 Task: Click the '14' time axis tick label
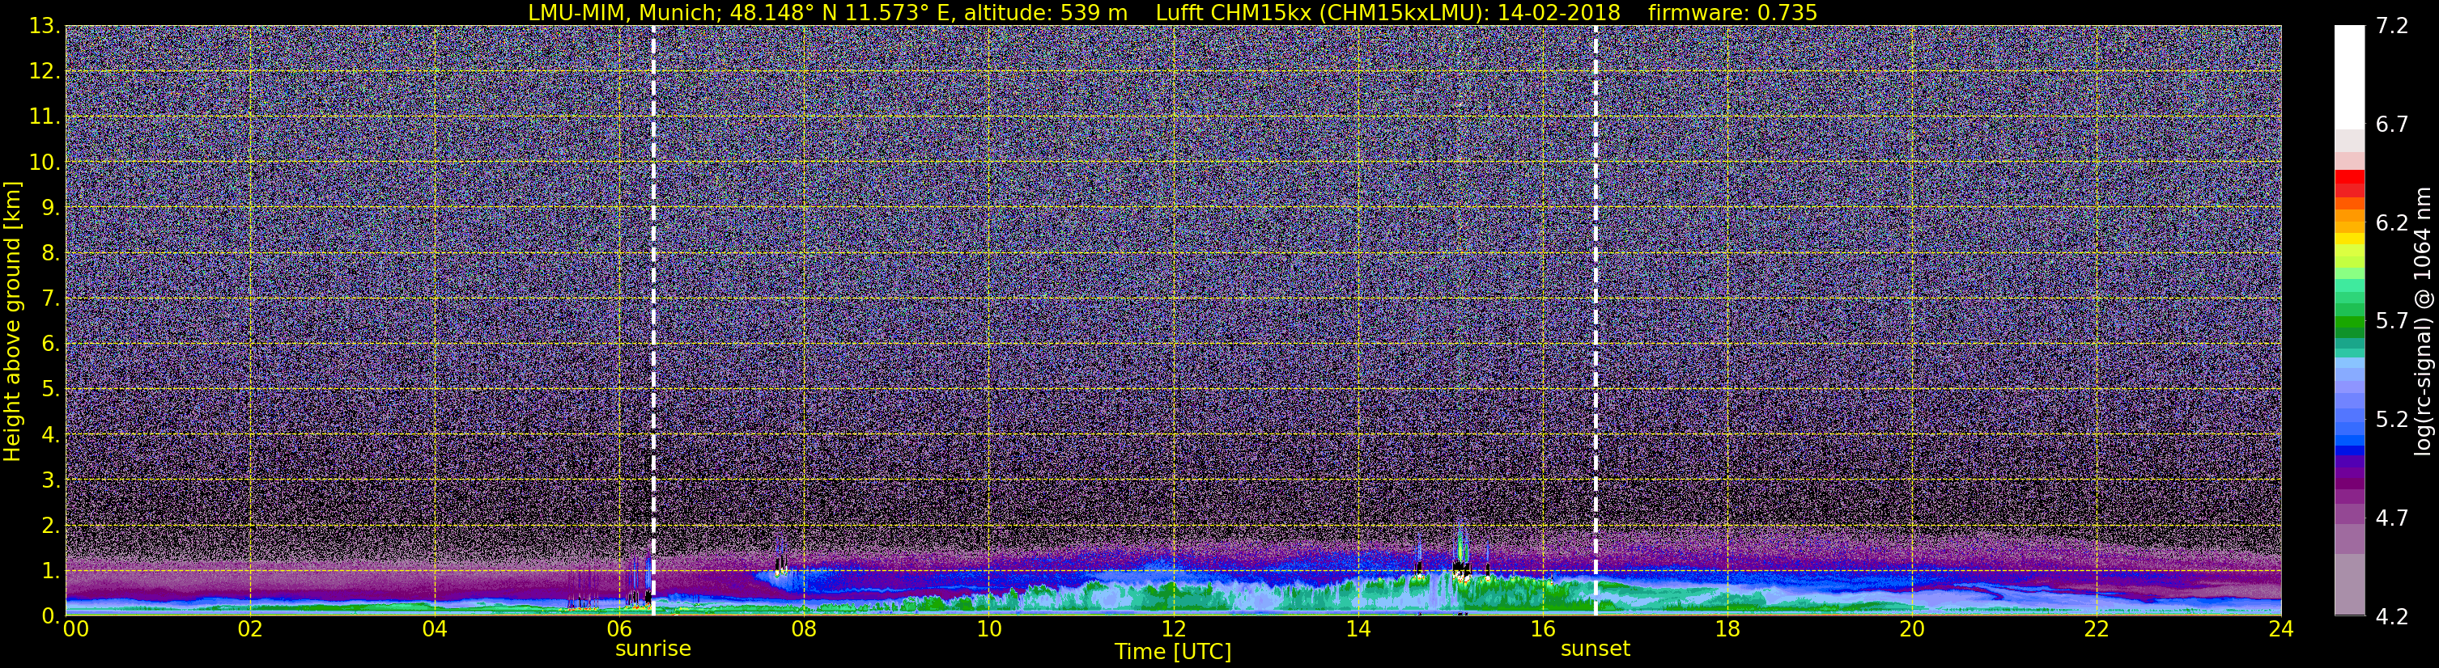(1358, 628)
